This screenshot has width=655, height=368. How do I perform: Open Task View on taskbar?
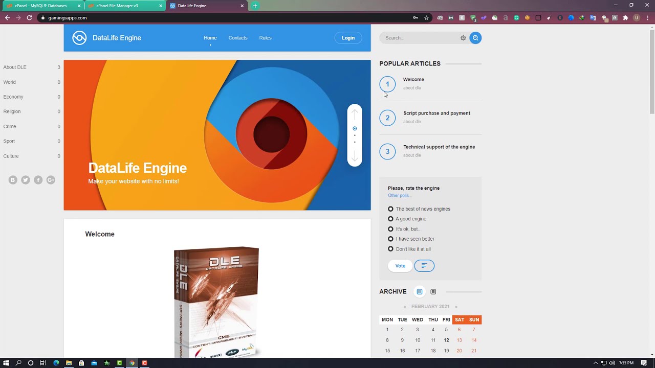(x=43, y=363)
